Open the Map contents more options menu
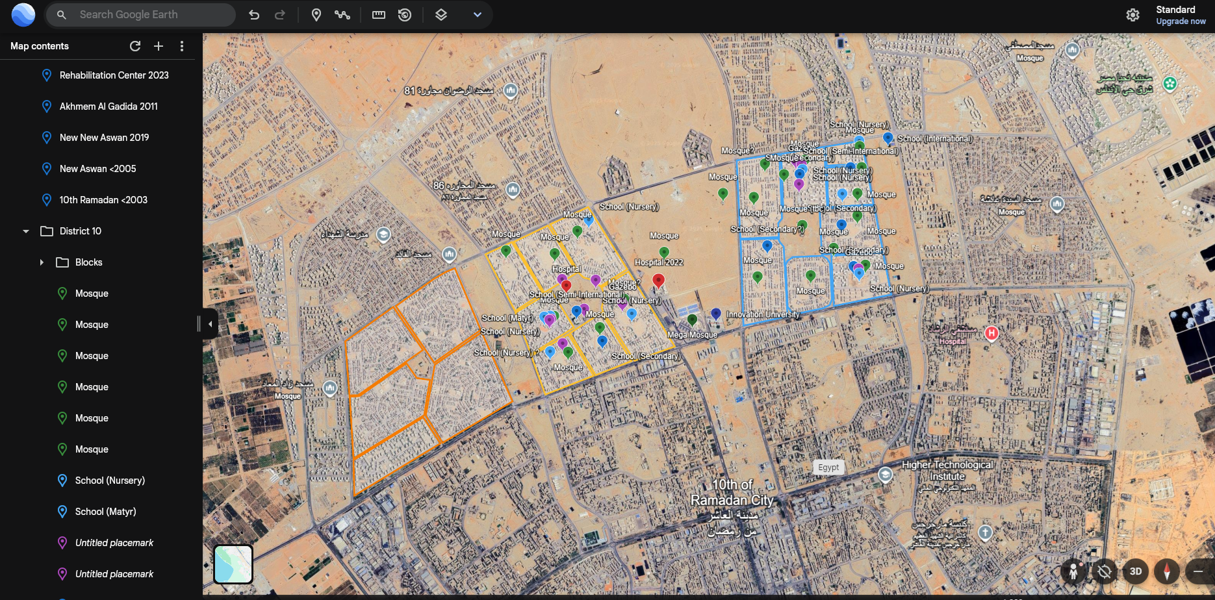 click(182, 46)
